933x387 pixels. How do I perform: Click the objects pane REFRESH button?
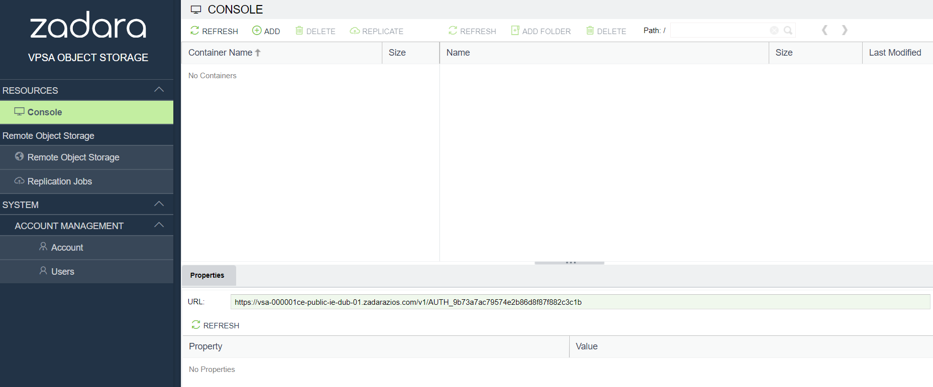tap(472, 31)
